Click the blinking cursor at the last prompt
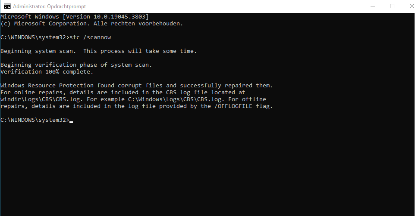Image resolution: width=415 pixels, height=216 pixels. click(71, 122)
